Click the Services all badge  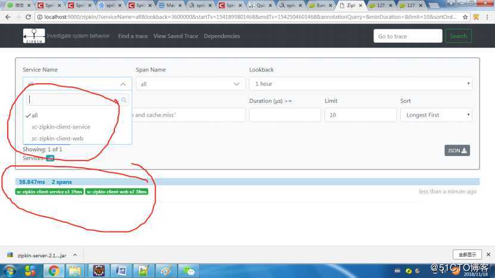[x=50, y=158]
